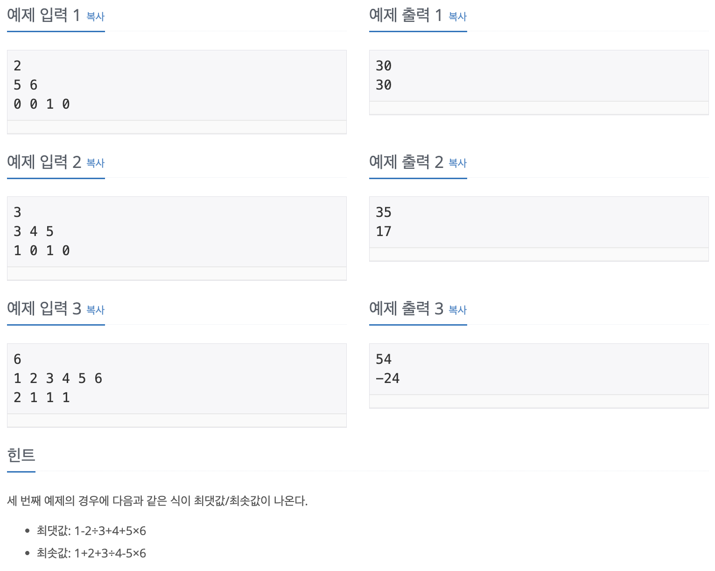The width and height of the screenshot is (715, 571).
Task: Click the 예제 입력 3 code block
Action: coord(177,379)
